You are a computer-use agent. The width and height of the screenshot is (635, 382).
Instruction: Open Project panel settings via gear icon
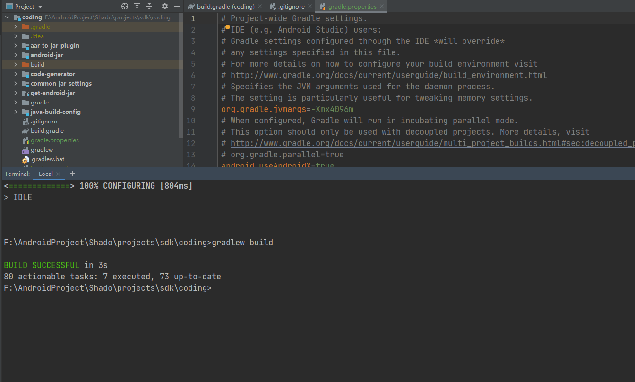[164, 6]
